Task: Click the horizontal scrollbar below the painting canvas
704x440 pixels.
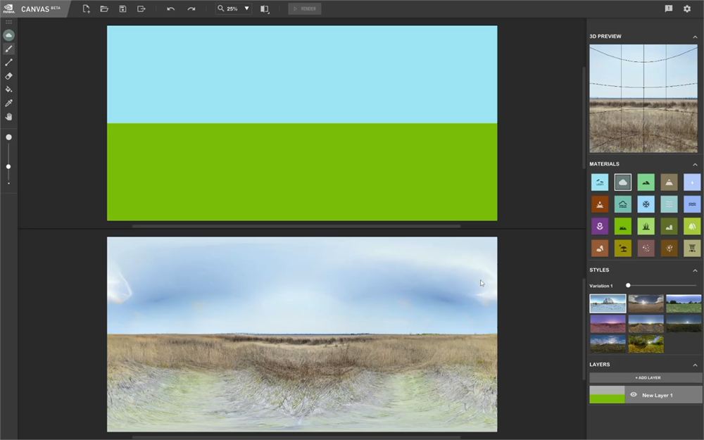Action: (x=296, y=226)
